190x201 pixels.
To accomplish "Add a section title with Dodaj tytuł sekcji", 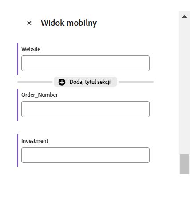I will coord(85,82).
